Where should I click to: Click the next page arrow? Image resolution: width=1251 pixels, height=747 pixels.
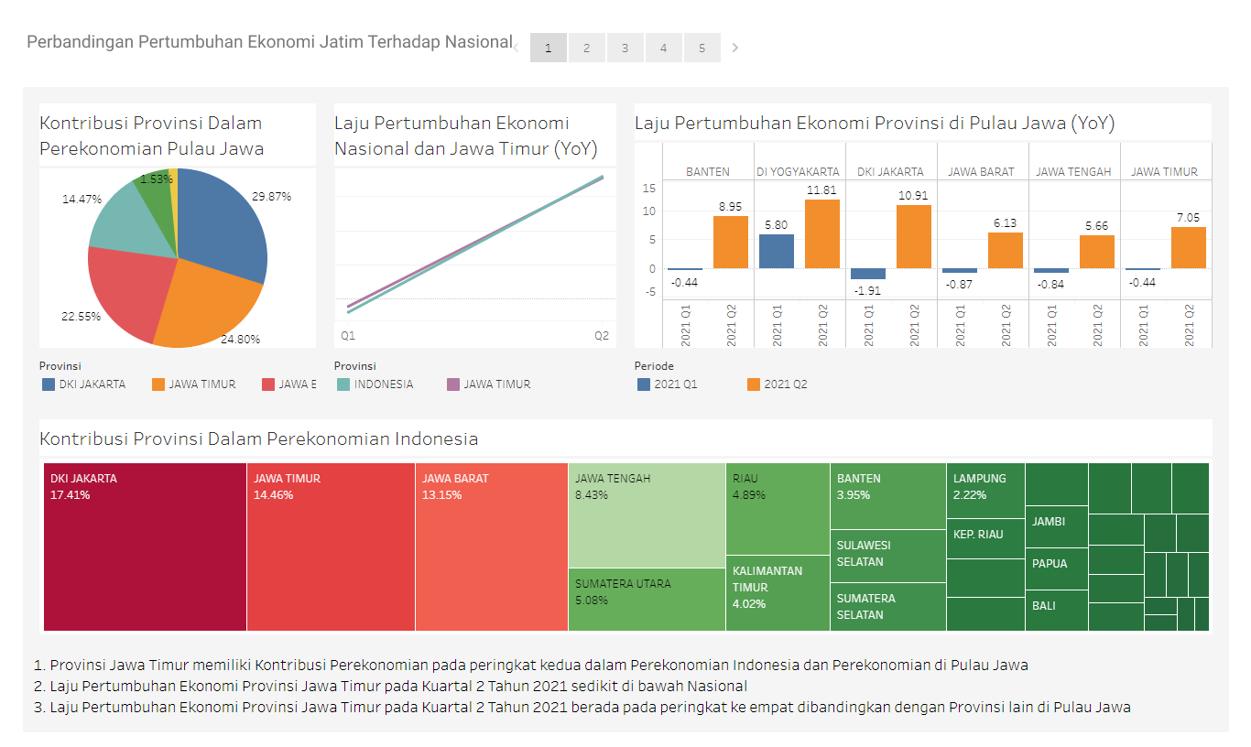tap(735, 48)
